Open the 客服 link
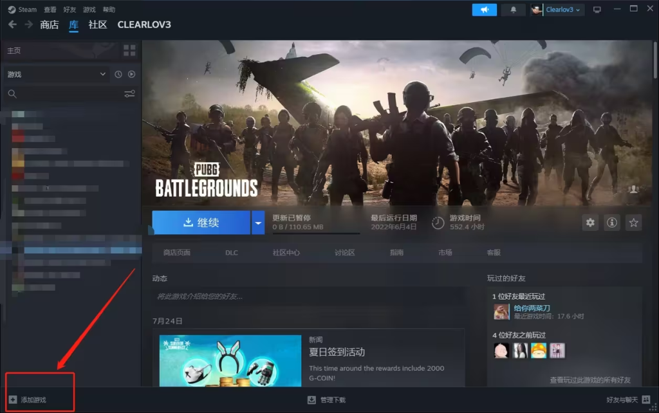This screenshot has width=659, height=413. click(x=494, y=253)
